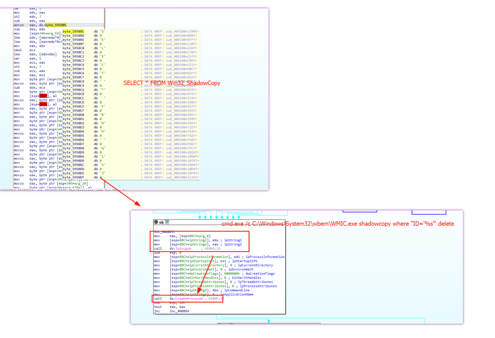The width and height of the screenshot is (495, 338).
Task: Click byte_5950BC label in the data popup
Action: pos(73,31)
